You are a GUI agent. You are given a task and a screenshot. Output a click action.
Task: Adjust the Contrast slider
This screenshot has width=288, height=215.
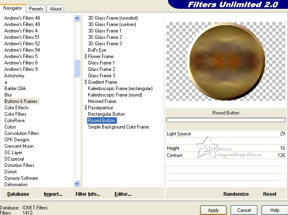point(226,155)
